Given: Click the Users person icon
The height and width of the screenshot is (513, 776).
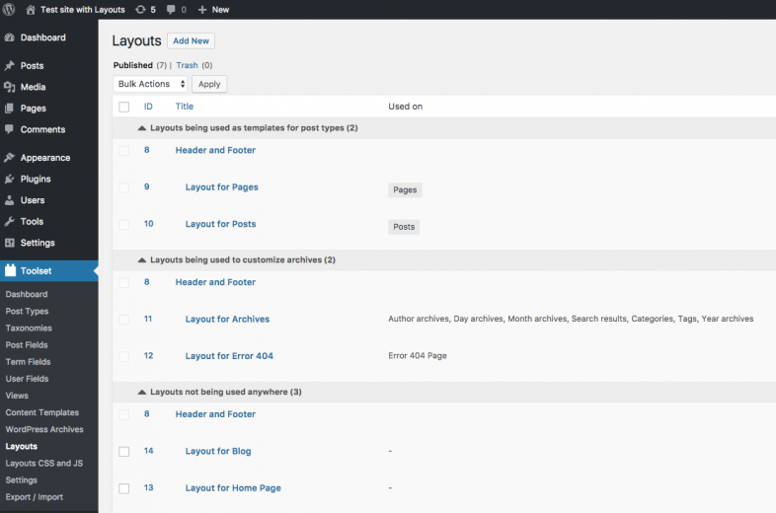Looking at the screenshot, I should coord(10,200).
